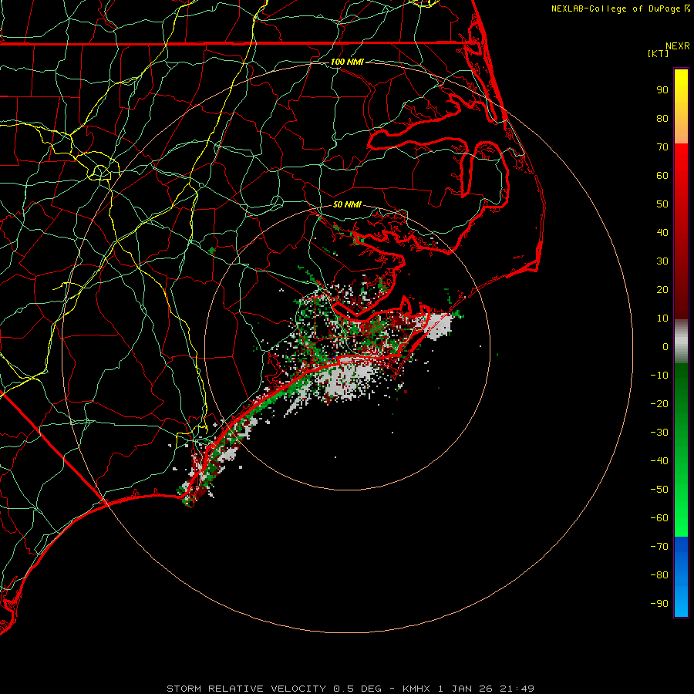
Task: Click the 0 value on the velocity scale
Action: click(665, 346)
